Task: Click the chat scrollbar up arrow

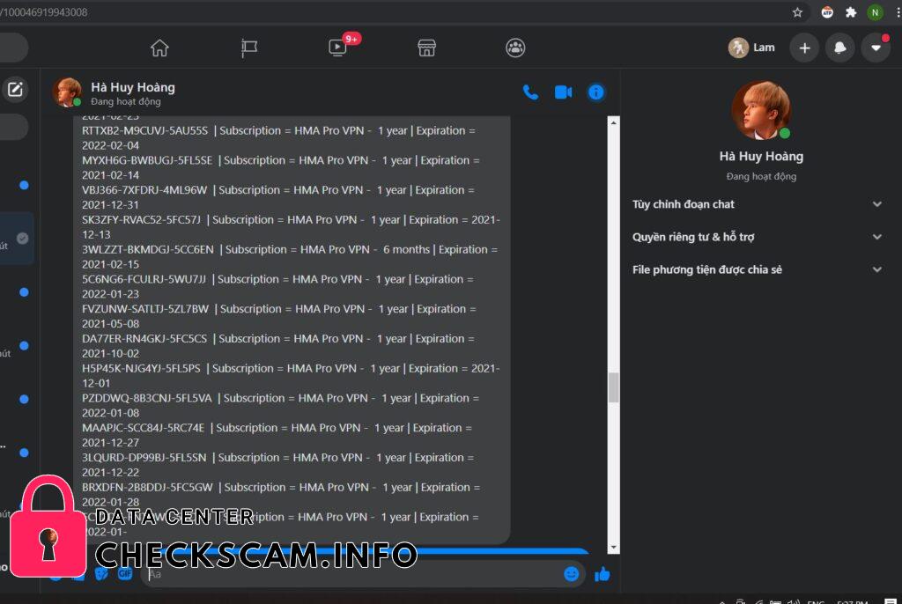Action: point(614,122)
